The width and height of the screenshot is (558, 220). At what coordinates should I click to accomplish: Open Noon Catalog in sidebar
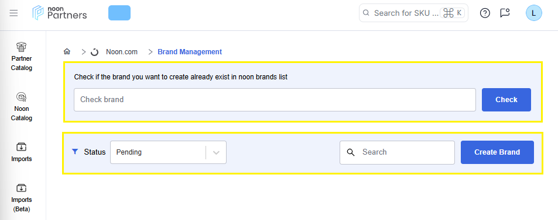[22, 107]
